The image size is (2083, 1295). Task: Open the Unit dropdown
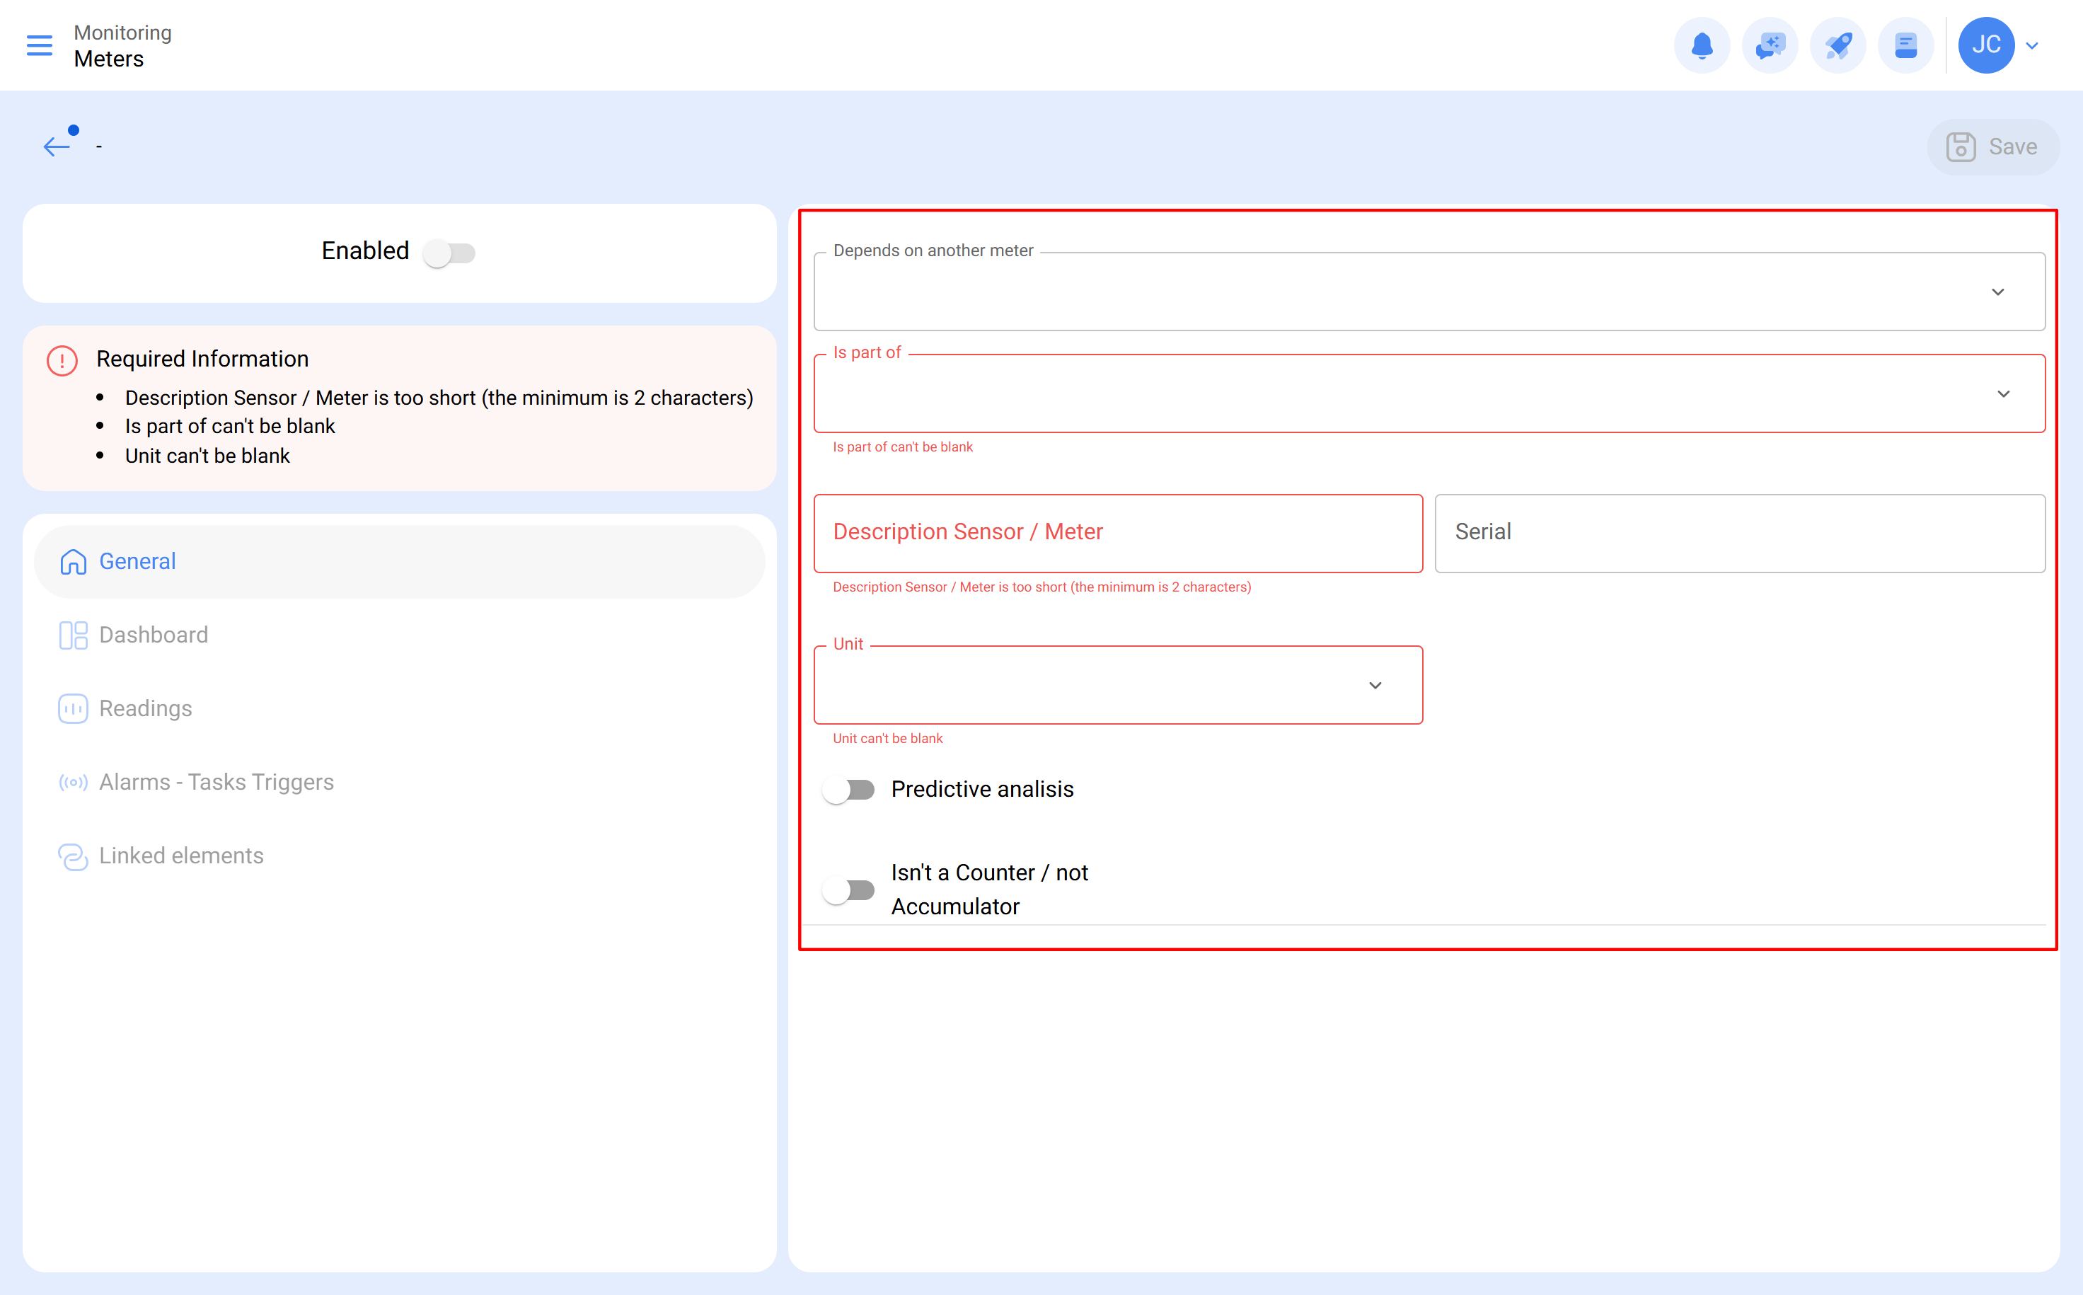click(x=1118, y=685)
